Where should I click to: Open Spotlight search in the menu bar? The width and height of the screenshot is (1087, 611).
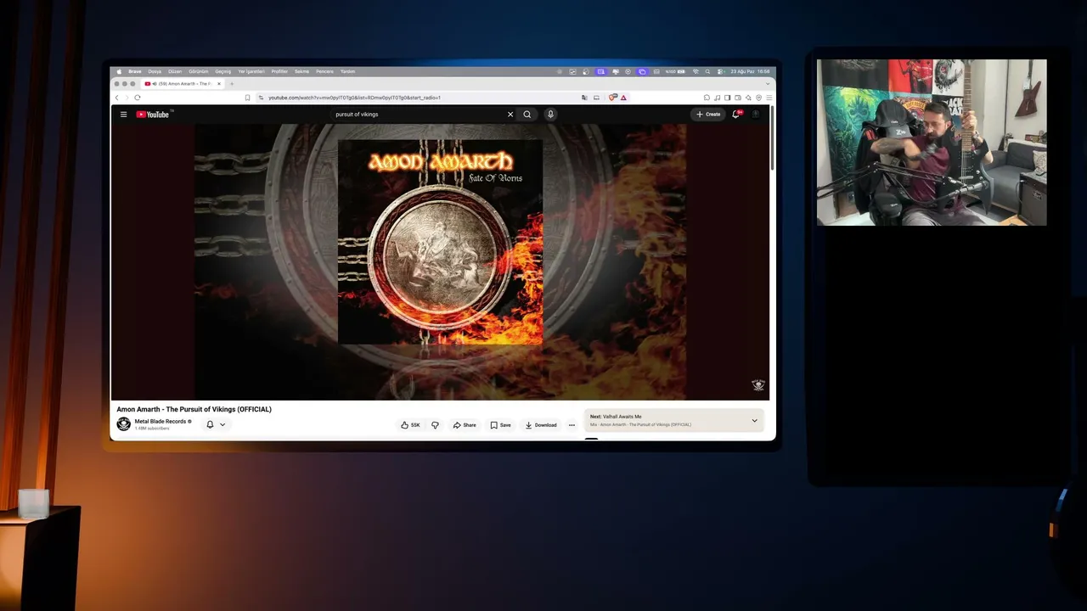(x=708, y=71)
